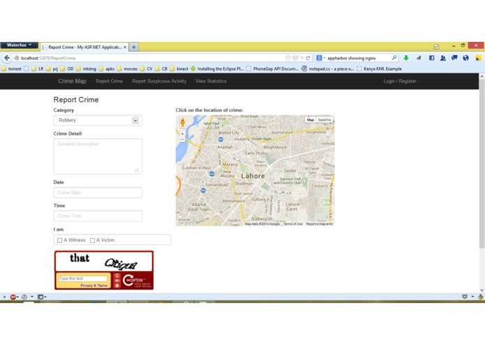Click the Crime Date input field

98,193
